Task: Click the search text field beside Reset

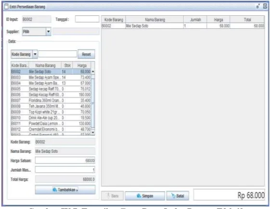Action: (58, 54)
